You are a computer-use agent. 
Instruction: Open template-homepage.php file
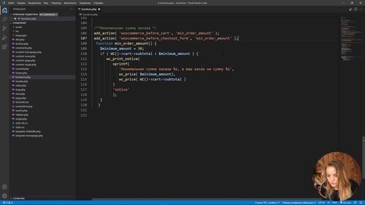[29, 136]
